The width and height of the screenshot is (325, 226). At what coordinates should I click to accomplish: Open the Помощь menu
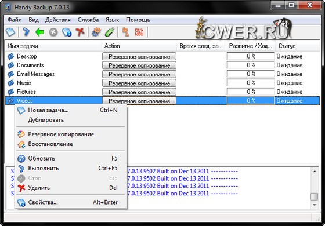[138, 20]
